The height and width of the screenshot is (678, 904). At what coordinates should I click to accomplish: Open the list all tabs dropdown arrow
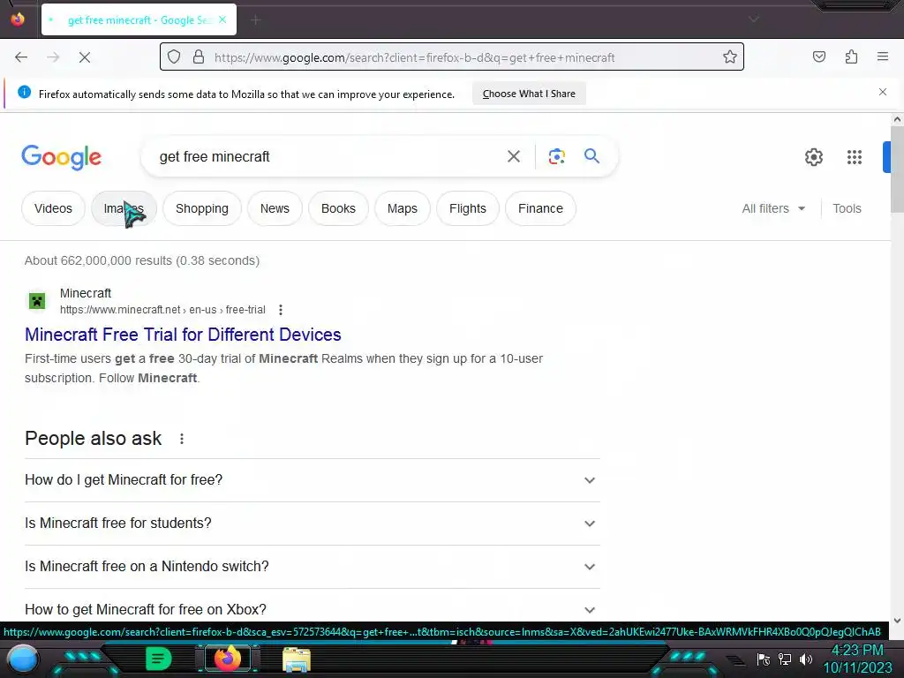[753, 19]
